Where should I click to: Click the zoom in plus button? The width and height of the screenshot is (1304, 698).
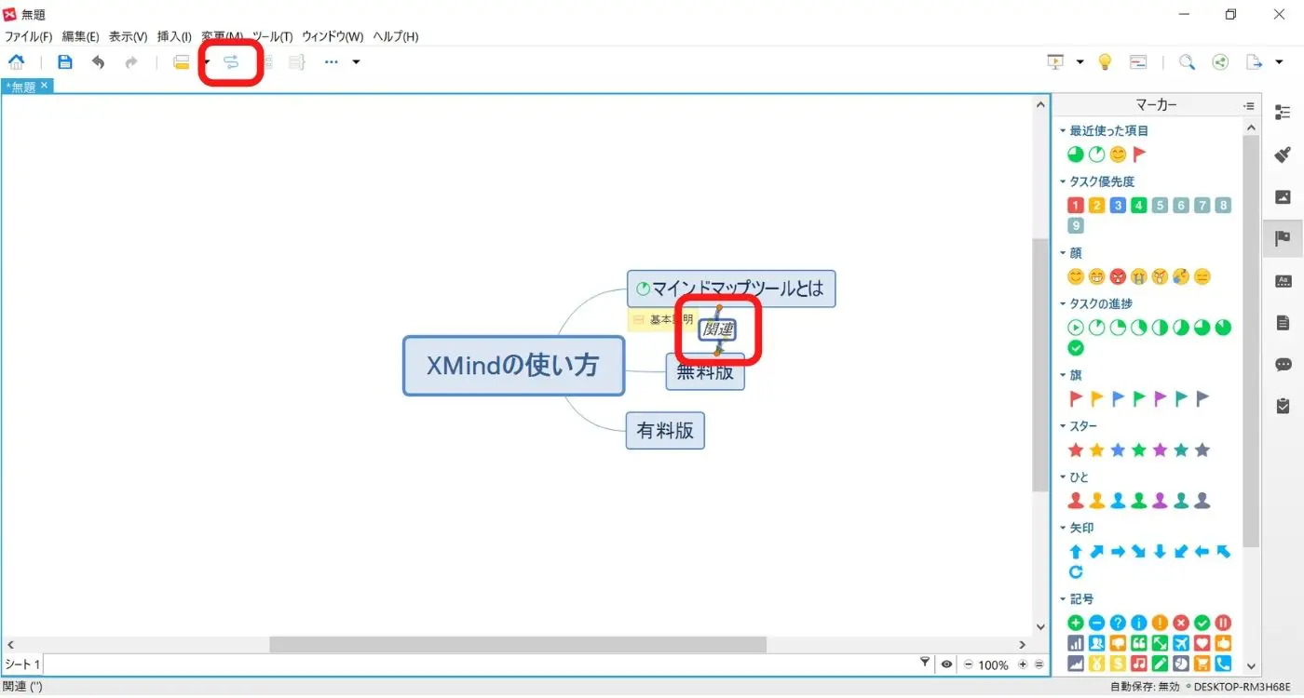tap(1022, 664)
